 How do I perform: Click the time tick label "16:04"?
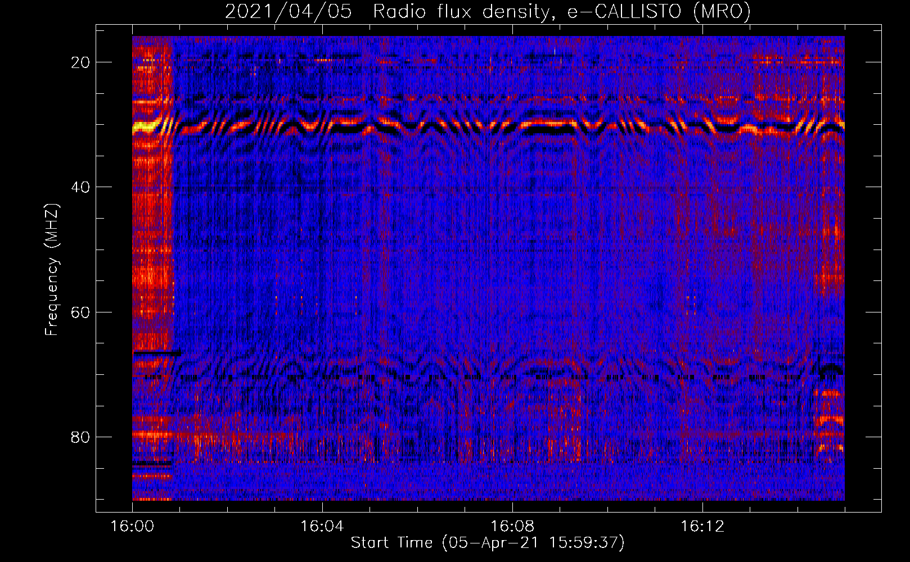[x=322, y=527]
